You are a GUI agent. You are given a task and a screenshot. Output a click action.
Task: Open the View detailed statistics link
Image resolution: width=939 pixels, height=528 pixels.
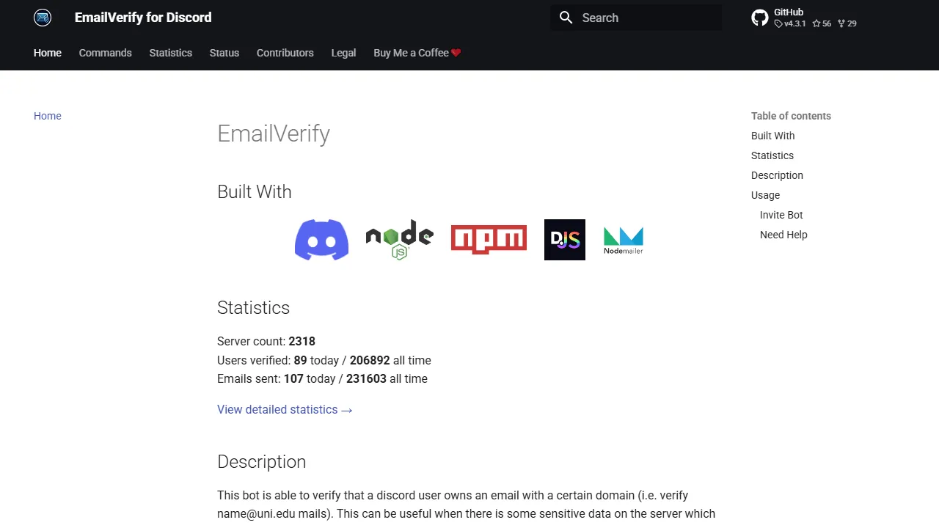click(285, 409)
